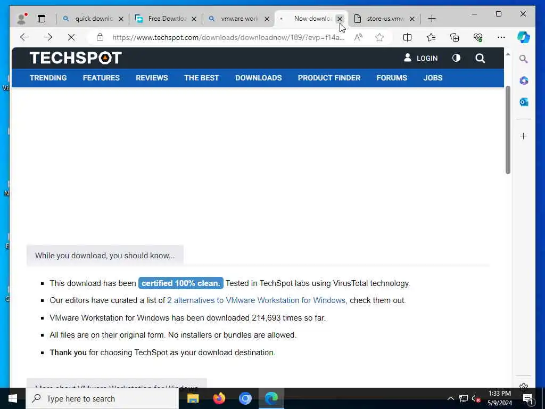This screenshot has height=409, width=545.
Task: Open '2 alternatives to VMware Workstation' link
Action: [257, 300]
